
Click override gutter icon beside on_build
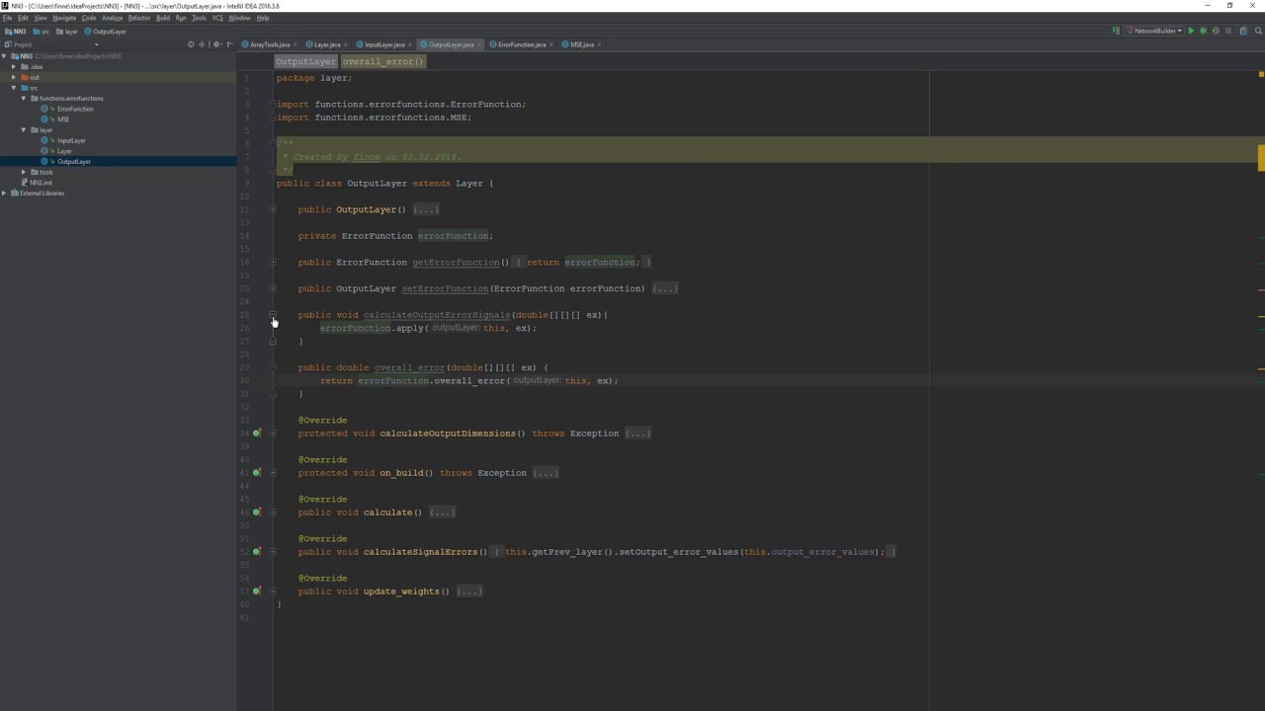pos(256,472)
